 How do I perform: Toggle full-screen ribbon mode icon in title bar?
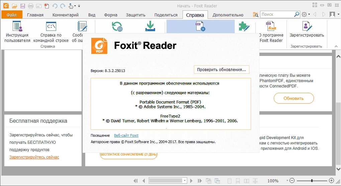click(315, 5)
